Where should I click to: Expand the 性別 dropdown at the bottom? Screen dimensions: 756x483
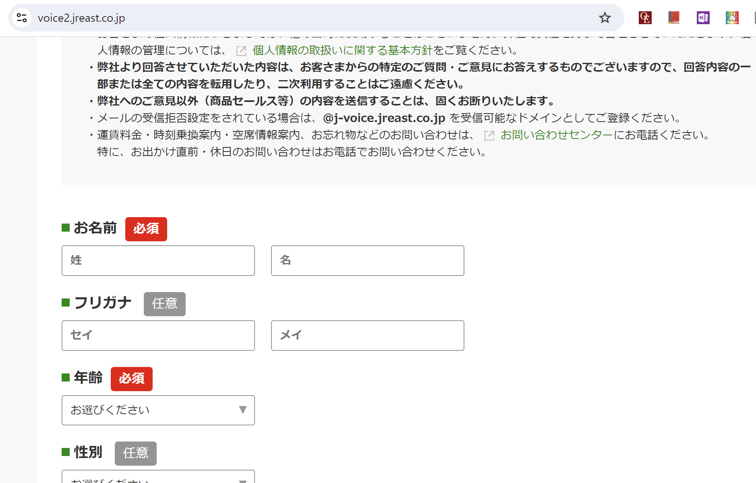[x=158, y=478]
